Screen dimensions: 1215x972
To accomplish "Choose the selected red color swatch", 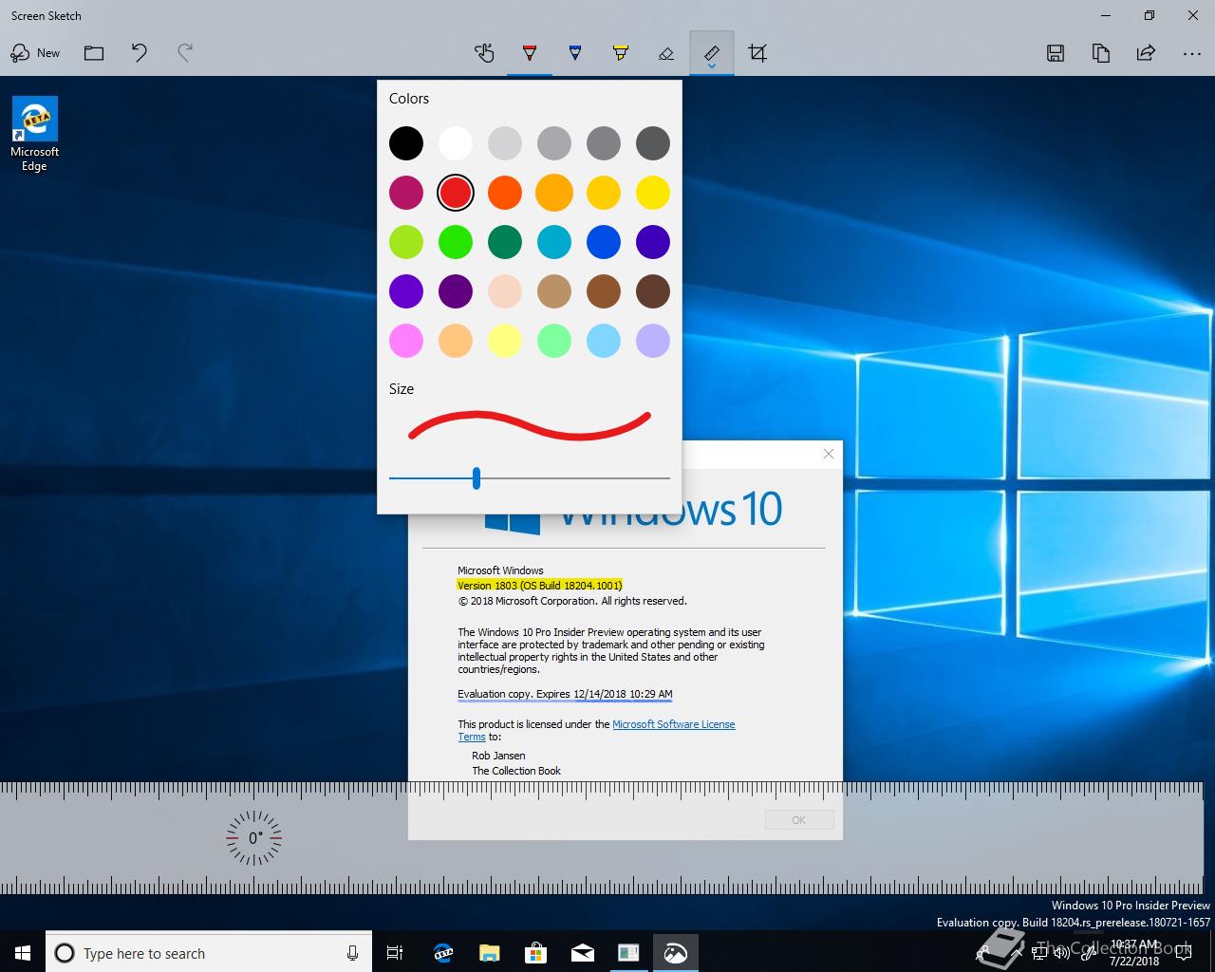I will (x=456, y=193).
